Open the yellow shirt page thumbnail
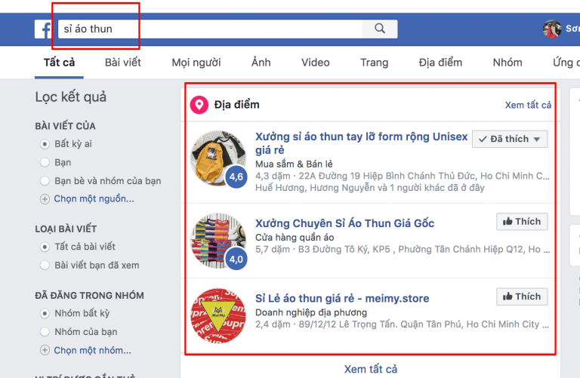Viewport: 580px width, 378px height. point(217,158)
